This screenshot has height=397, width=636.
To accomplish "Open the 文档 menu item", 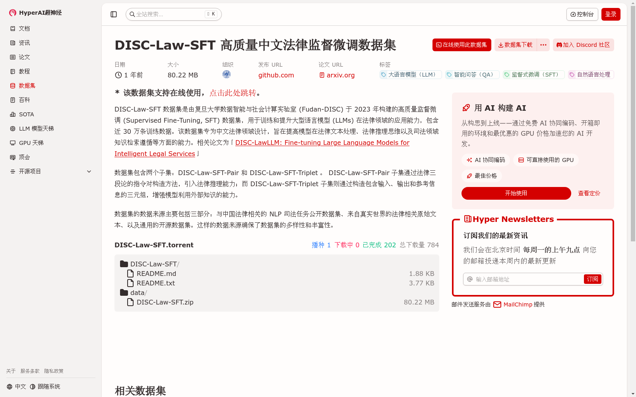I will coord(24,28).
